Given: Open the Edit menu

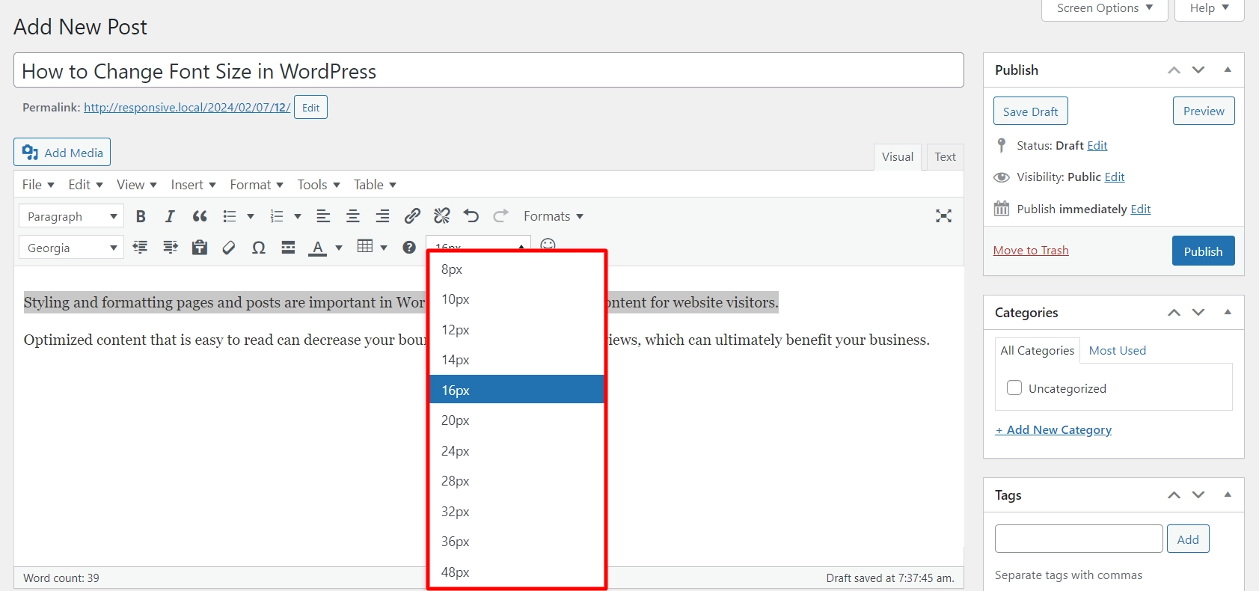Looking at the screenshot, I should click(x=85, y=185).
